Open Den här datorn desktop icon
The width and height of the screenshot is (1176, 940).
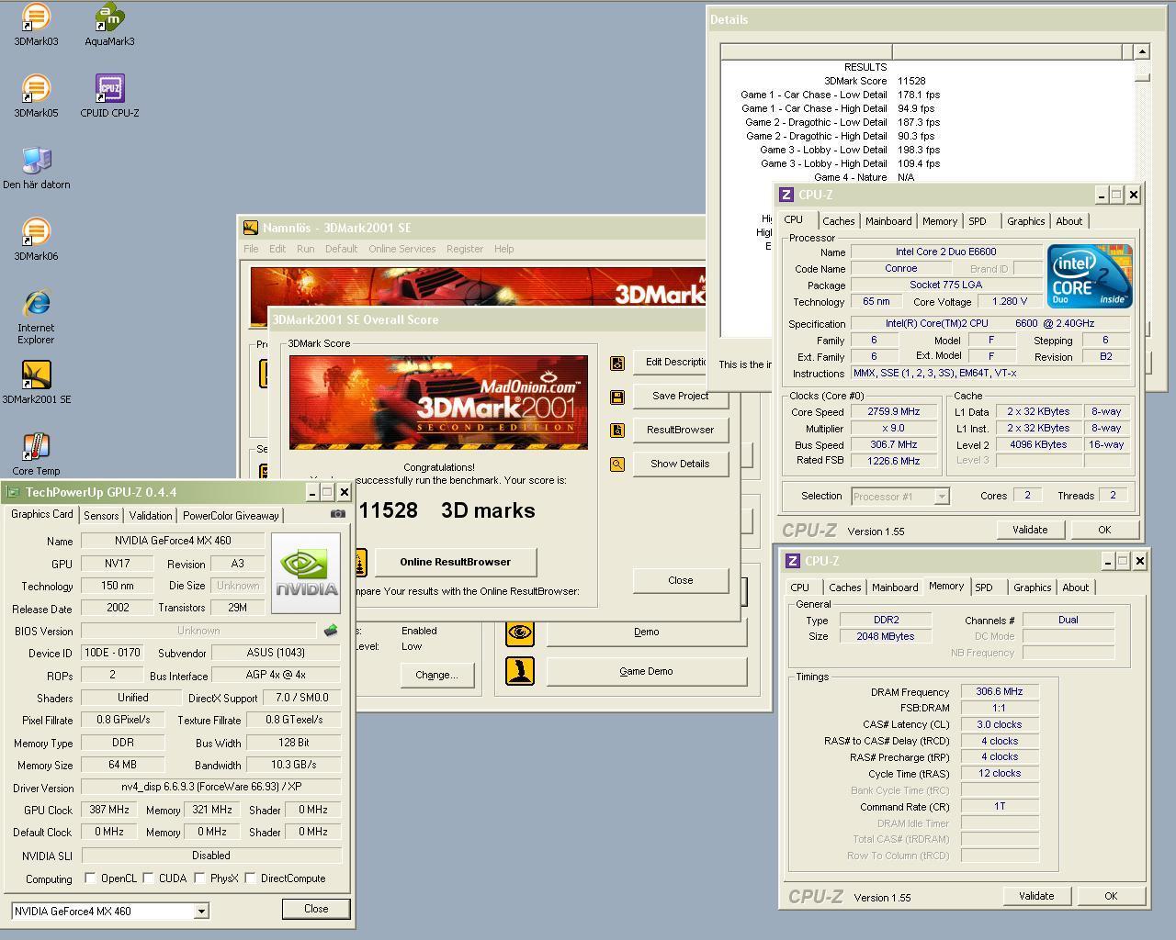[36, 168]
